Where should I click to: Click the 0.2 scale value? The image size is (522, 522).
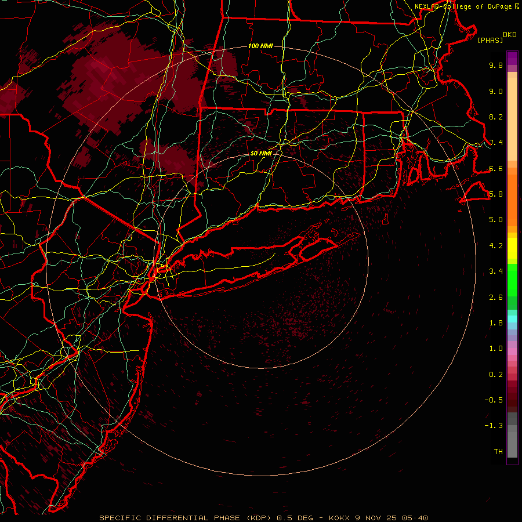tap(496, 374)
